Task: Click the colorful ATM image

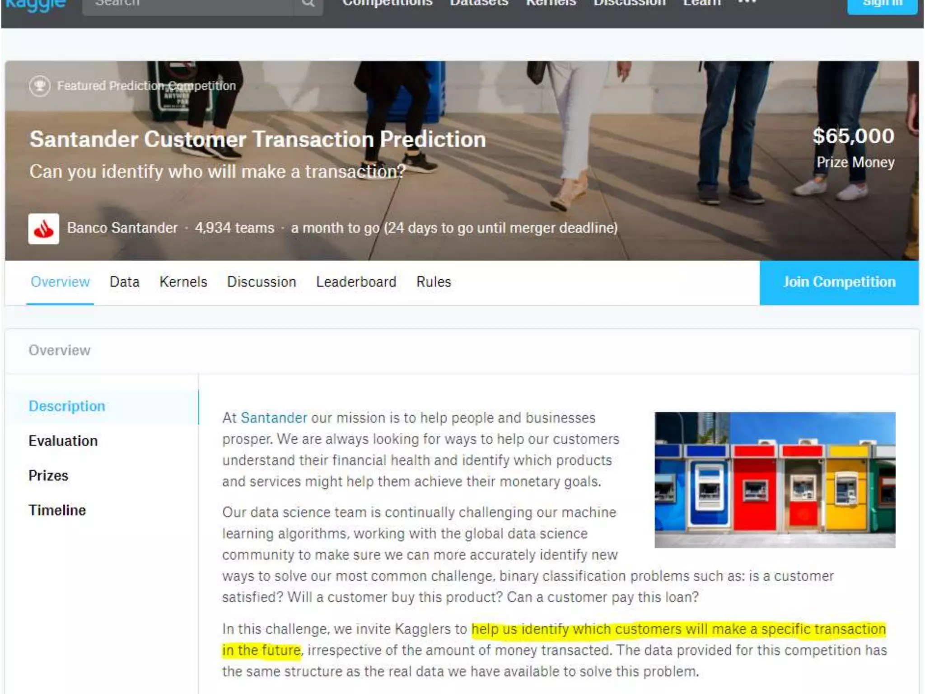Action: [775, 480]
